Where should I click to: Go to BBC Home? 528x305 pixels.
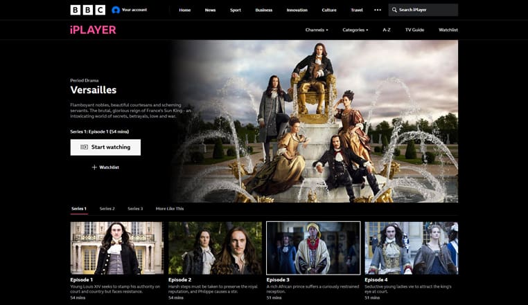(185, 10)
